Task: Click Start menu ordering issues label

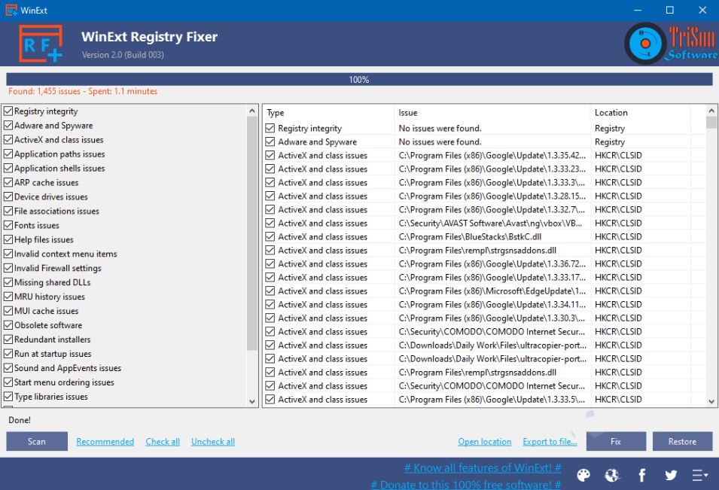Action: 64,382
